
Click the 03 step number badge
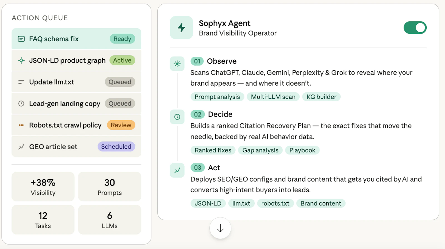pos(197,168)
